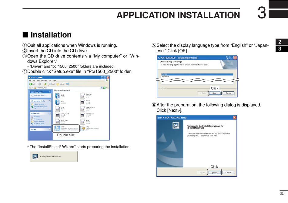Select the layout BIN file icon
288x203 pixels.
(57, 109)
